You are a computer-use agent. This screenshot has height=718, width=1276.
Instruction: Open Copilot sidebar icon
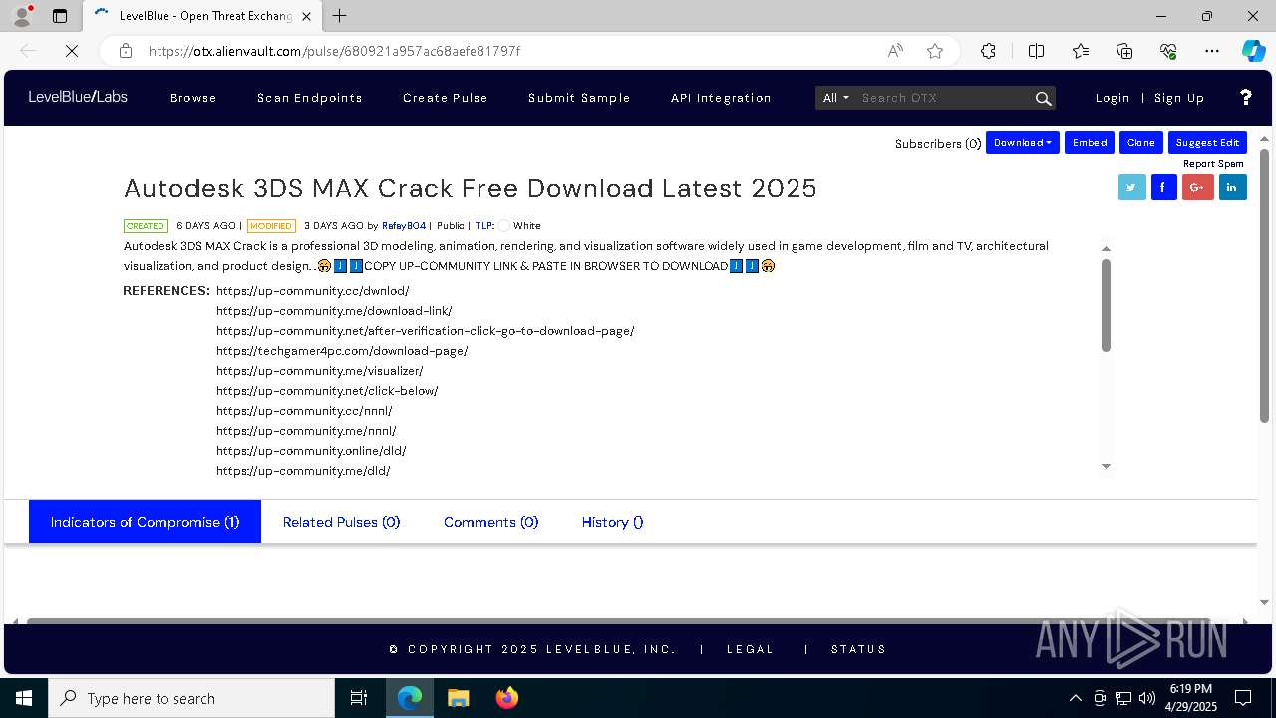1253,51
